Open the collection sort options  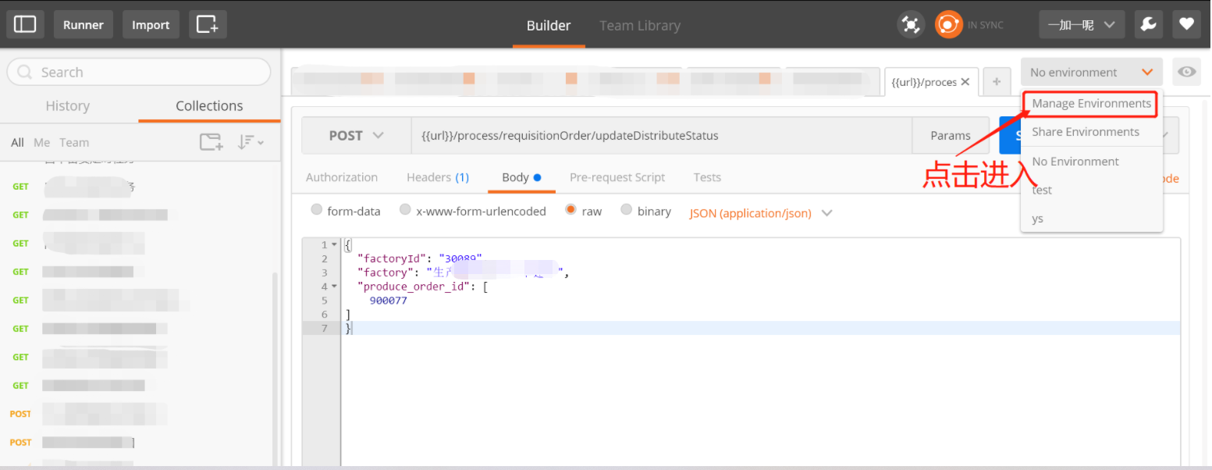pyautogui.click(x=251, y=142)
